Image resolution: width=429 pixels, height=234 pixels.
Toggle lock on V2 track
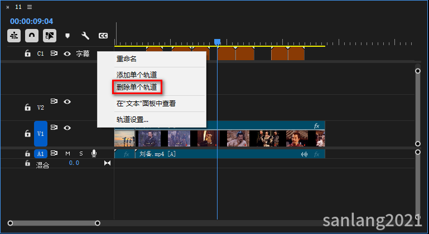[28, 107]
